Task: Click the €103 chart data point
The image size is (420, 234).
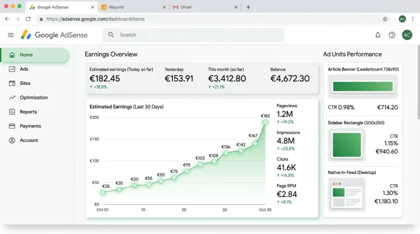Action: click(200, 164)
